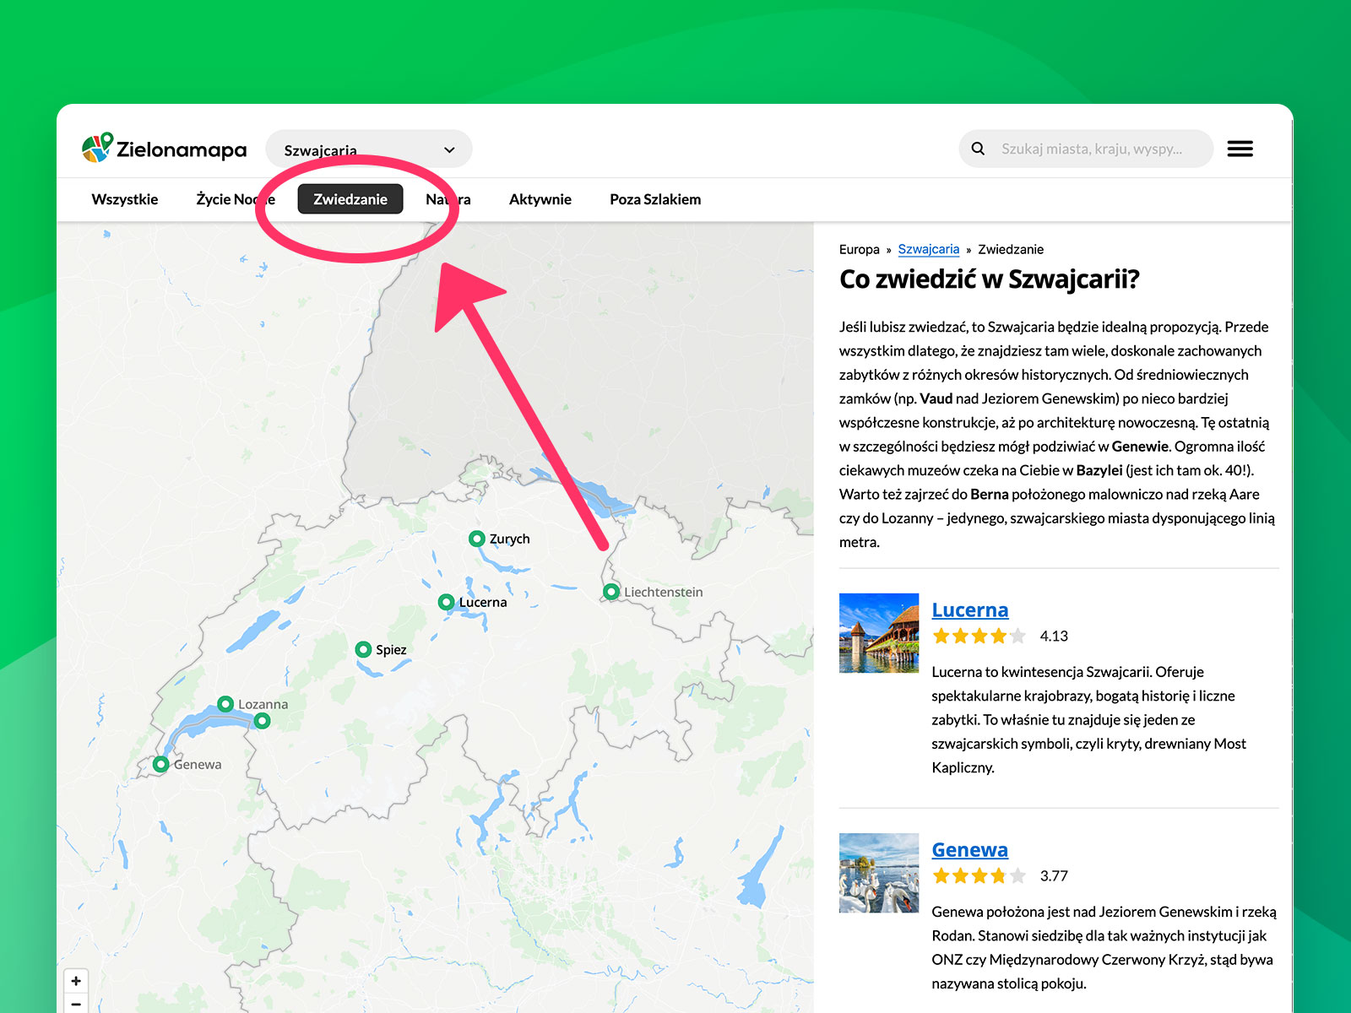Click the Genewa map marker
Image resolution: width=1351 pixels, height=1013 pixels.
coord(160,764)
